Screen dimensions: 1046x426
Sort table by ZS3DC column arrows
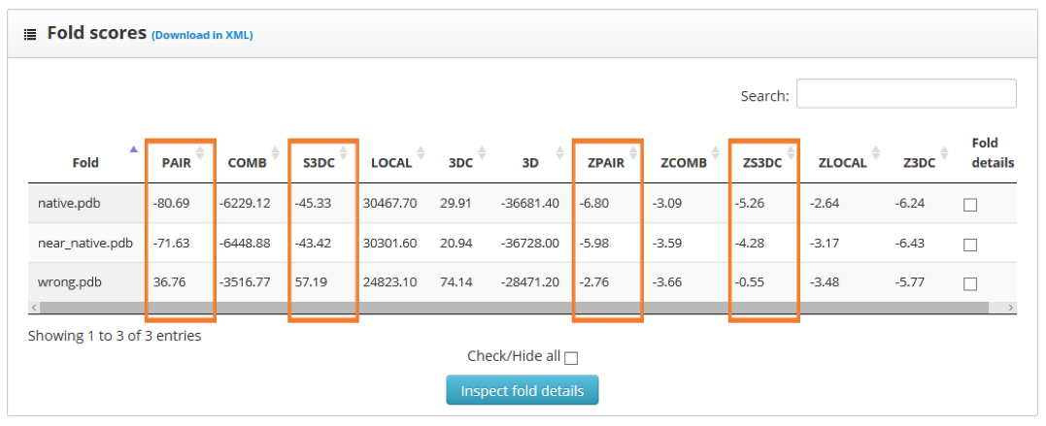coord(791,153)
